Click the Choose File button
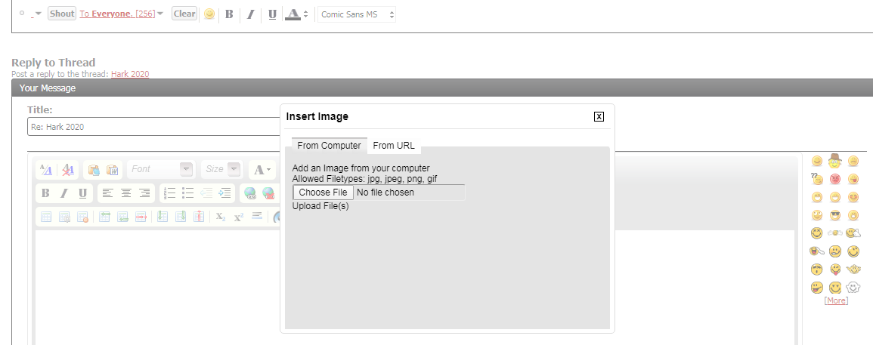873x345 pixels. pos(323,193)
